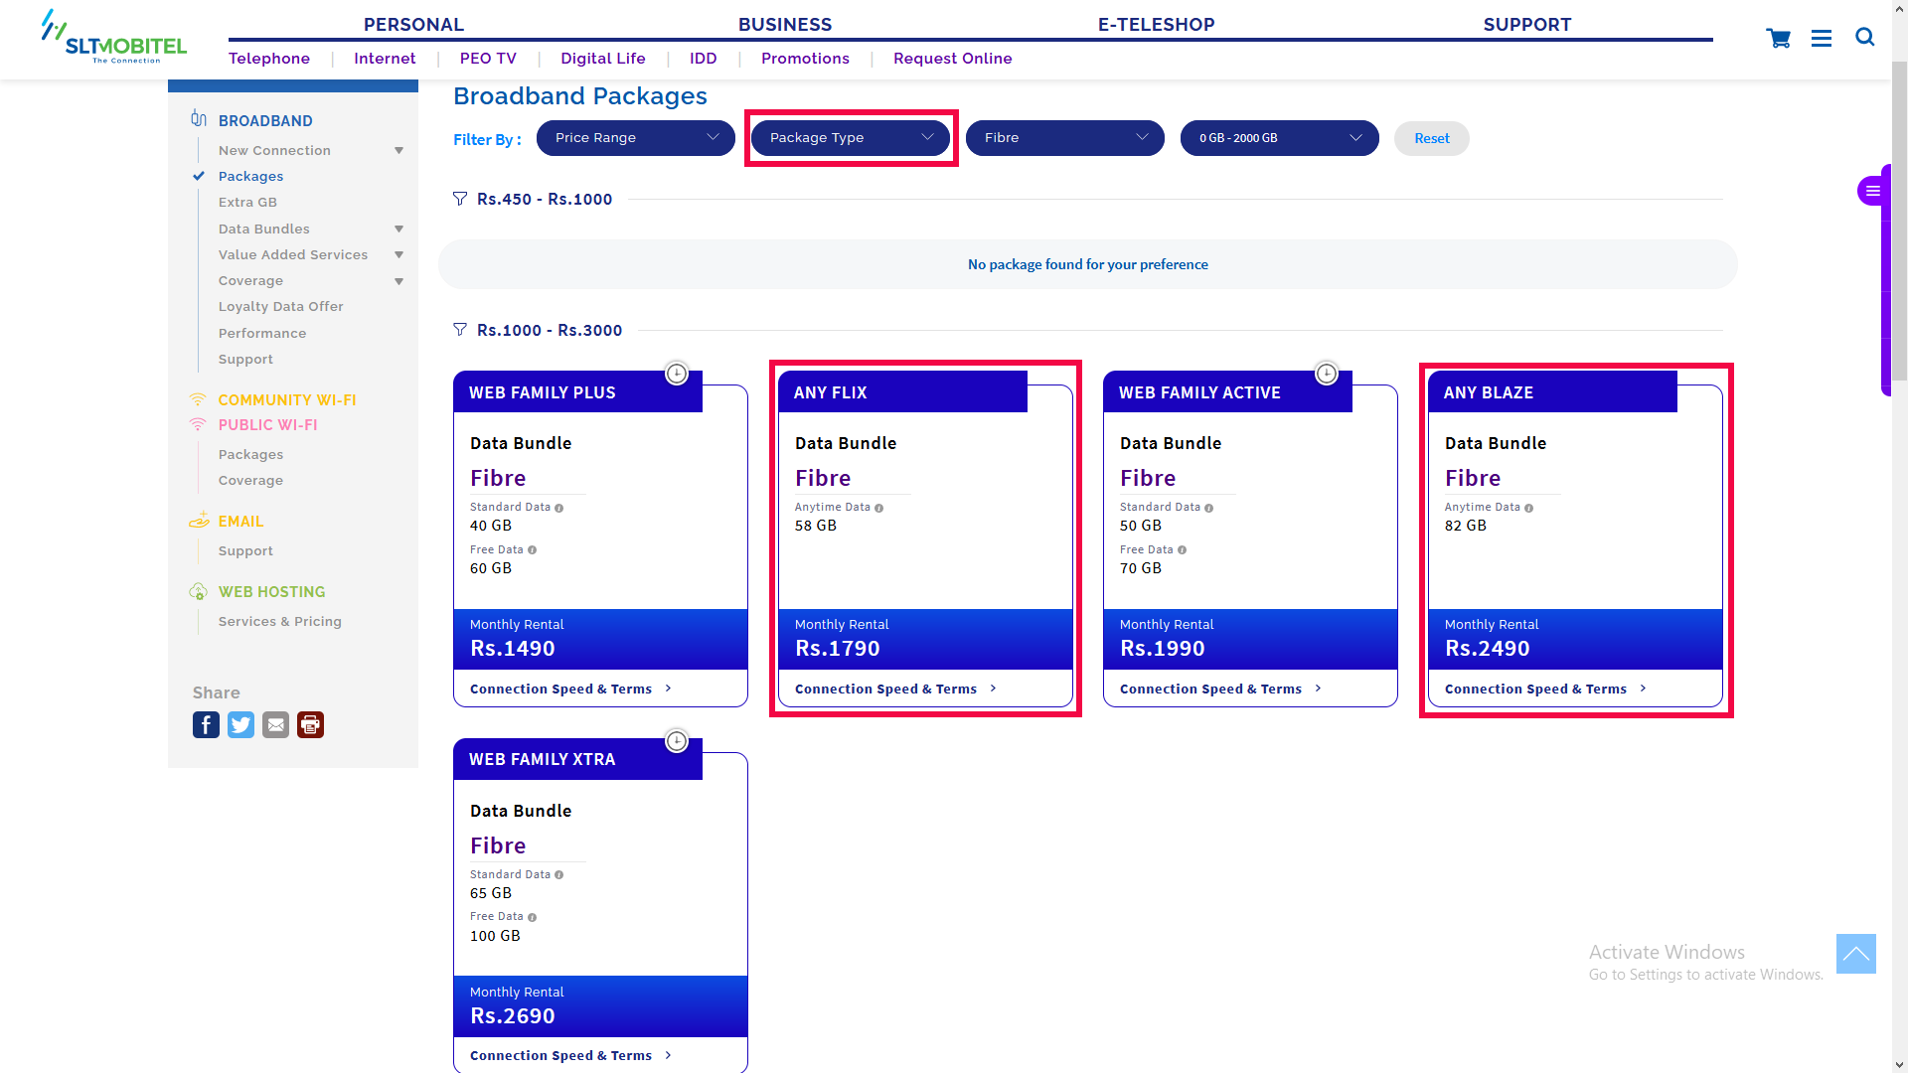Share page via email icon
The width and height of the screenshot is (1908, 1073).
coord(275,725)
